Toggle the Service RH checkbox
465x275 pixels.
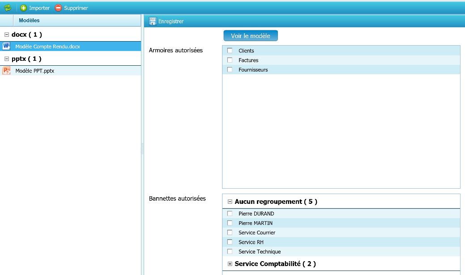[x=230, y=242]
